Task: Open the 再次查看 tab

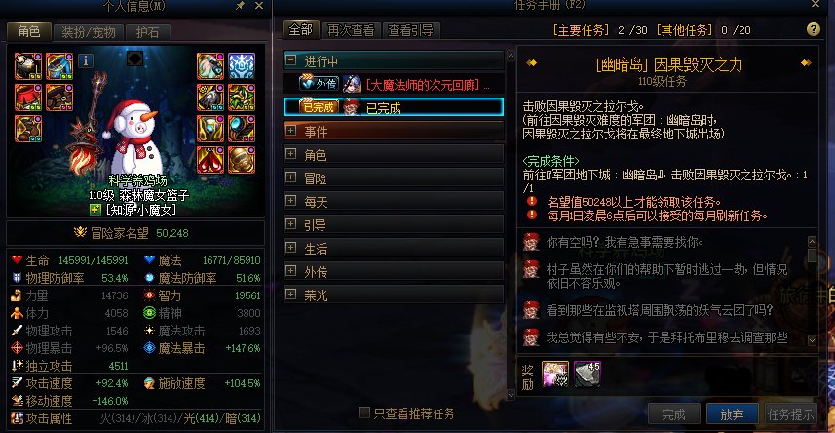Action: pyautogui.click(x=351, y=30)
